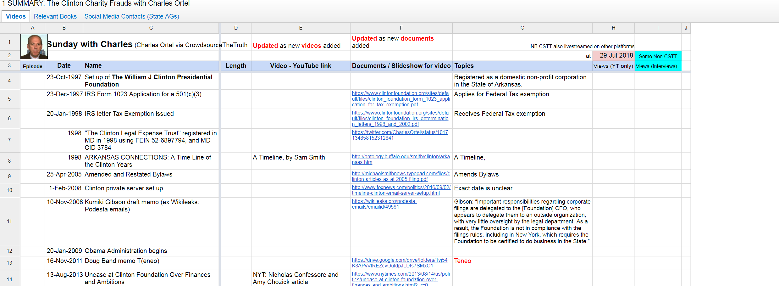Select column G header

[x=522, y=28]
